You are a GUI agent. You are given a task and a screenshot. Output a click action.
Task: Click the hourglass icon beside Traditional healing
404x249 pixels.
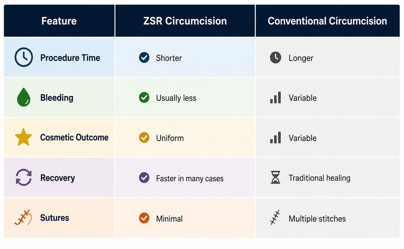click(275, 177)
